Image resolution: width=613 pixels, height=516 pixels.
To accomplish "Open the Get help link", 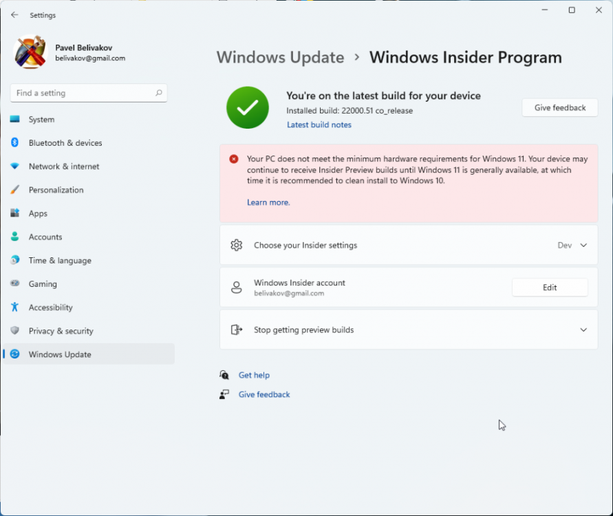I will click(x=254, y=375).
